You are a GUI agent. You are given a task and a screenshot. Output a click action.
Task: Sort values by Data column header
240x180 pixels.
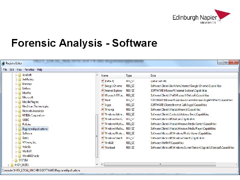193,75
